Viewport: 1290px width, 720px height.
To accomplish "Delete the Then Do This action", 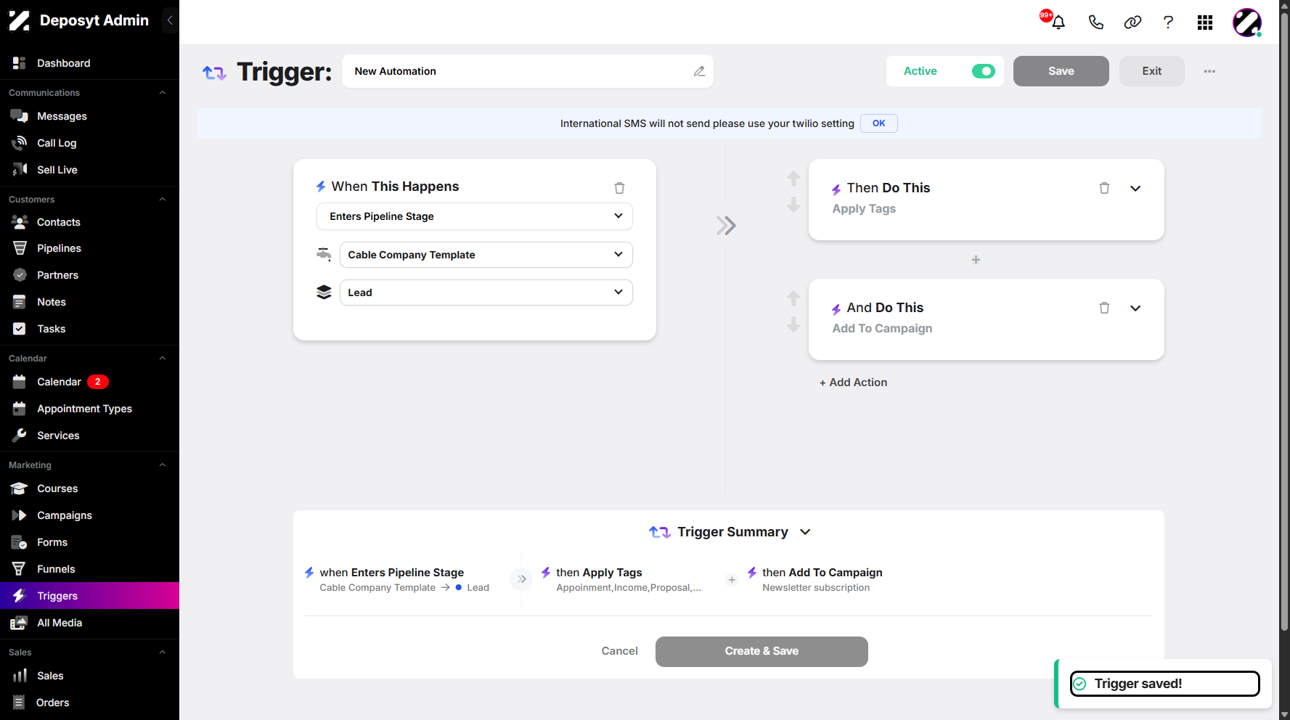I will click(x=1104, y=188).
